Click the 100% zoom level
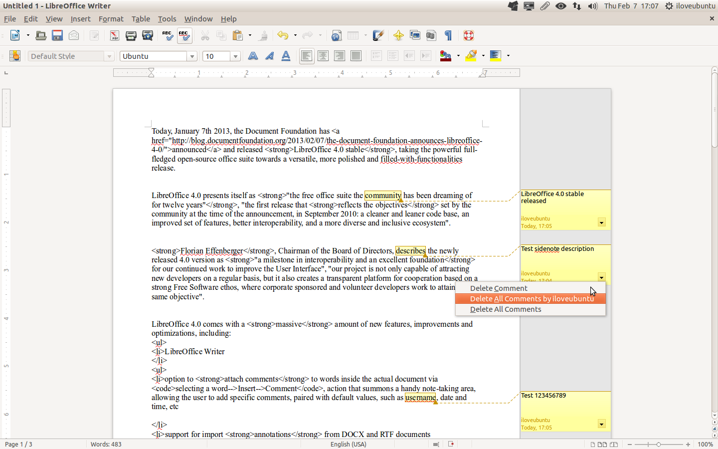The height and width of the screenshot is (449, 718). pyautogui.click(x=705, y=444)
